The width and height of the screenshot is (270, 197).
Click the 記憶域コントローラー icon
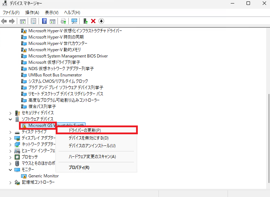pos(17,182)
